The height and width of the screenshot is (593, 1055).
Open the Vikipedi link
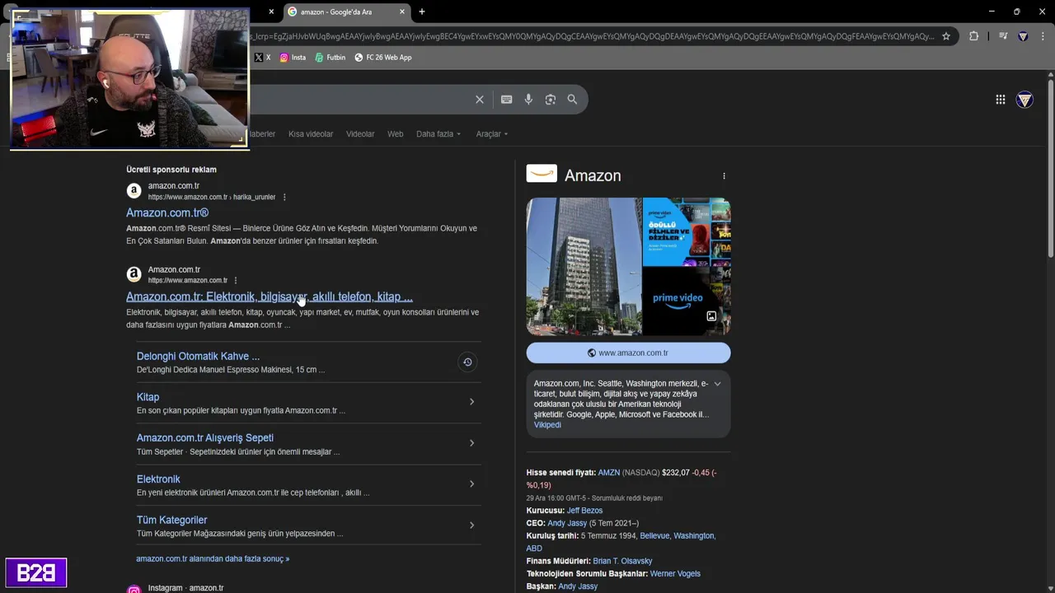click(x=547, y=425)
